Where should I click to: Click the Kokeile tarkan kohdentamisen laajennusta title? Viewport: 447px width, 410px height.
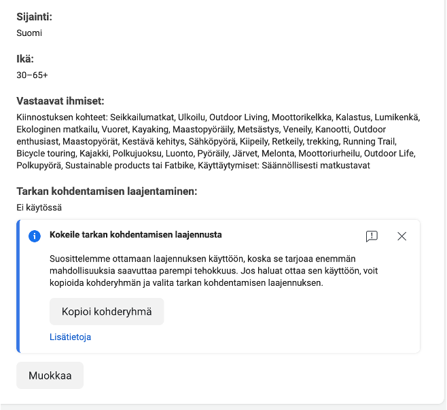click(x=136, y=235)
